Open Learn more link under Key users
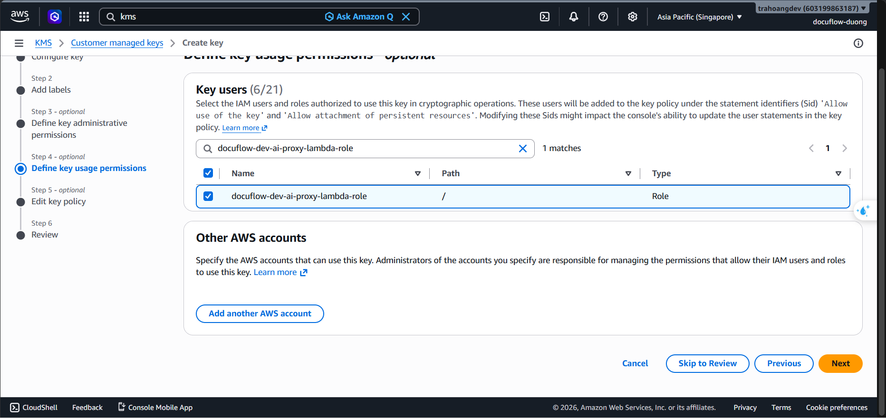Viewport: 886px width, 418px height. [245, 128]
